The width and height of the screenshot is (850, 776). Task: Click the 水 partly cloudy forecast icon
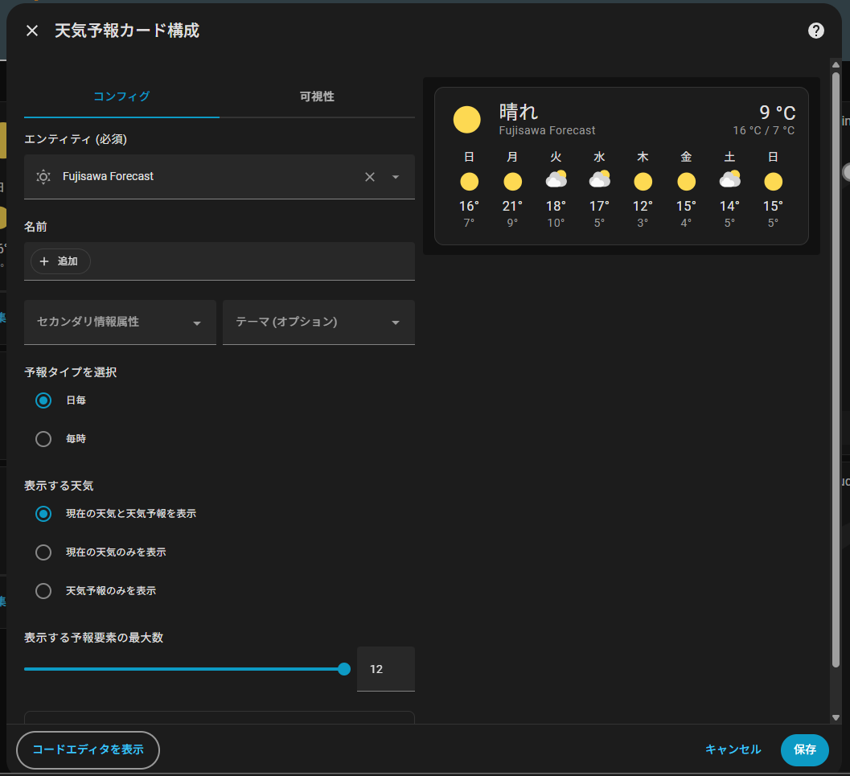click(x=600, y=179)
